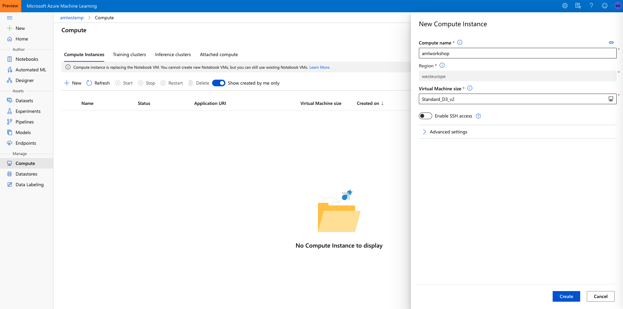Image resolution: width=623 pixels, height=309 pixels.
Task: Sort by the Created on column
Action: [x=370, y=103]
